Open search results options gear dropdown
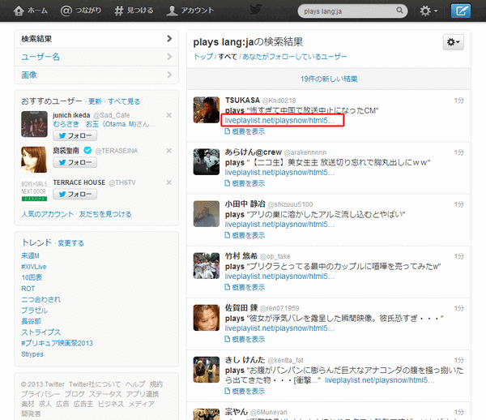This screenshot has width=486, height=420. (x=453, y=42)
